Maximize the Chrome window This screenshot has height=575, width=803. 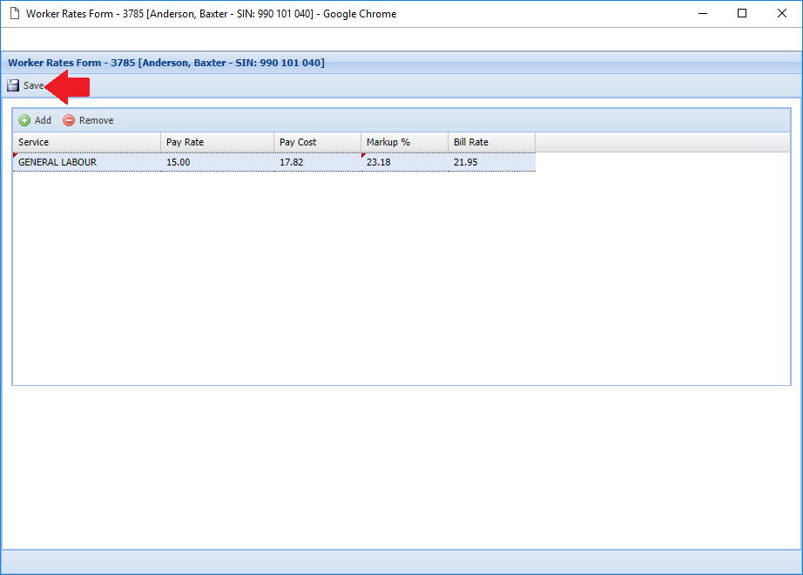741,13
